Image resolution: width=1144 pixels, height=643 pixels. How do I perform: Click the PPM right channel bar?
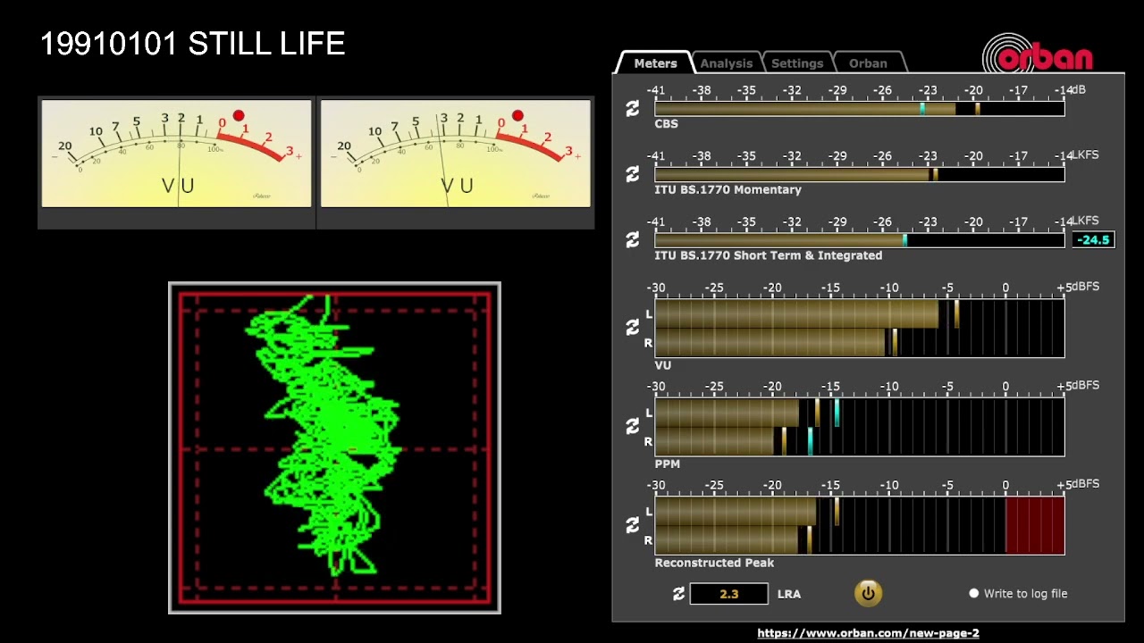click(x=860, y=441)
